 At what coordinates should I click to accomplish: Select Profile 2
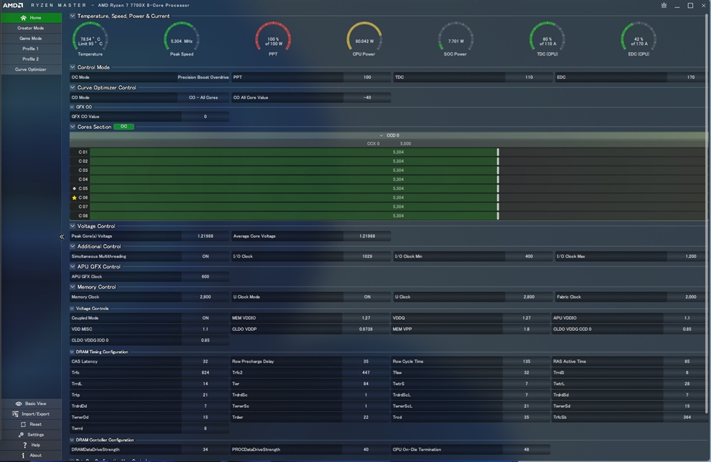pyautogui.click(x=31, y=59)
